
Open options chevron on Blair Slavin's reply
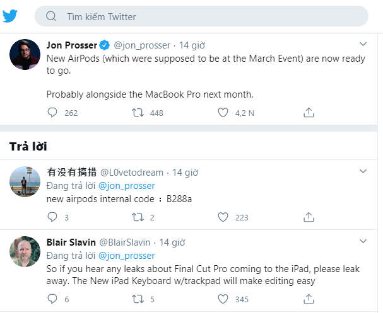point(363,241)
